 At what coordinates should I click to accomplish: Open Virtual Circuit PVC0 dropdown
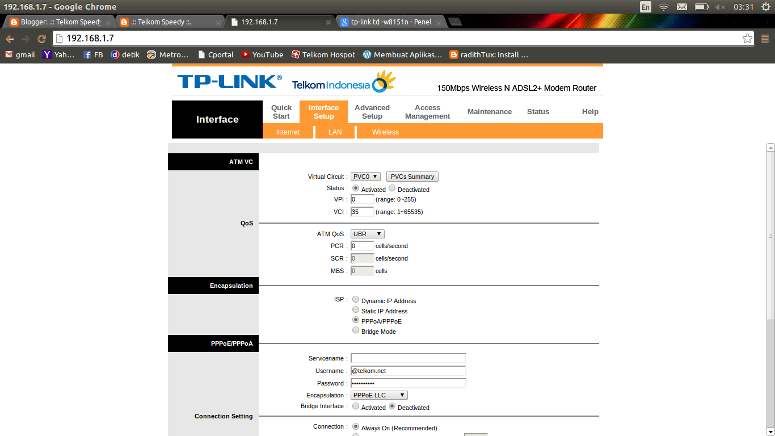click(365, 177)
